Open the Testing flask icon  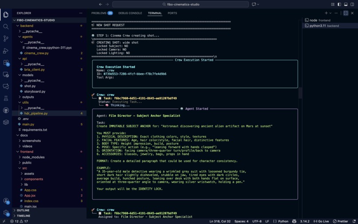pyautogui.click(x=6, y=98)
